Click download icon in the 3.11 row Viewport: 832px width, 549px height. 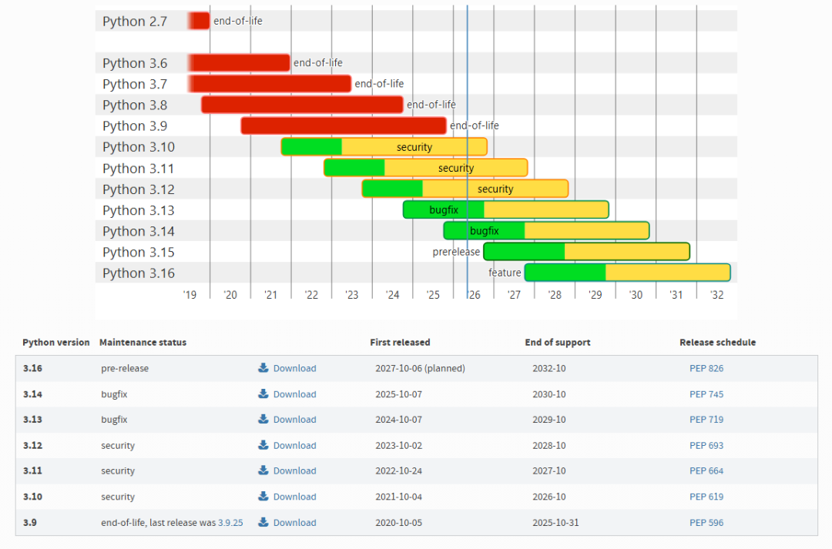263,470
